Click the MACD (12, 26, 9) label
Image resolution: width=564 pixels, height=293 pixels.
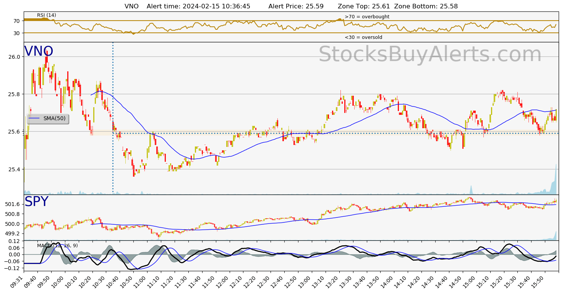click(x=57, y=246)
